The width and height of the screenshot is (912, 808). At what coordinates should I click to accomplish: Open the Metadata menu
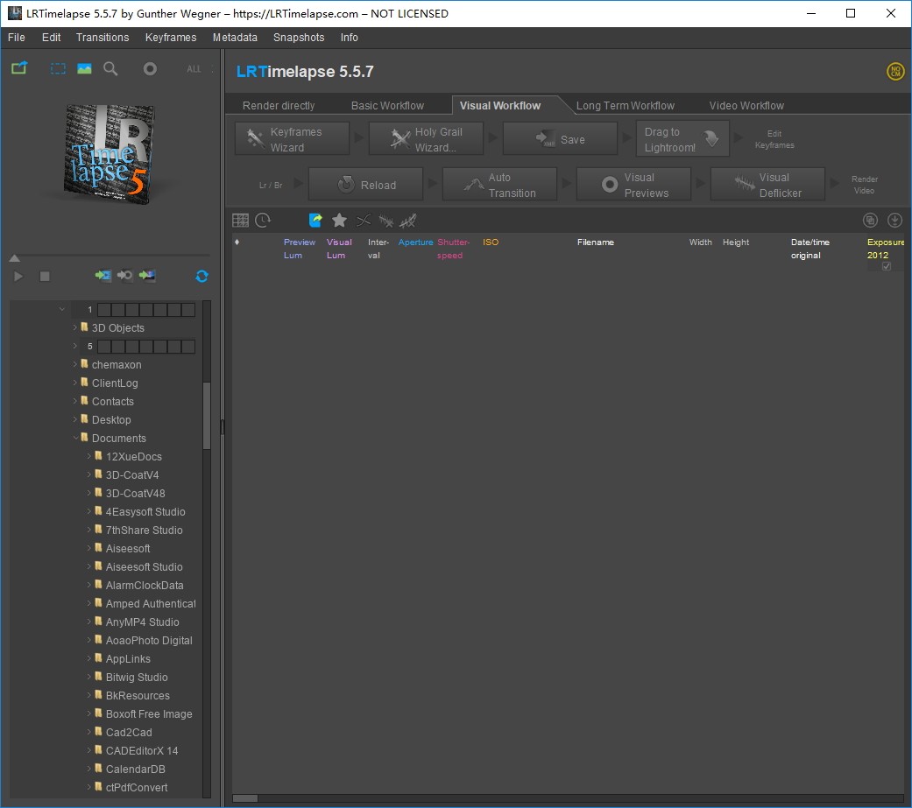[235, 37]
